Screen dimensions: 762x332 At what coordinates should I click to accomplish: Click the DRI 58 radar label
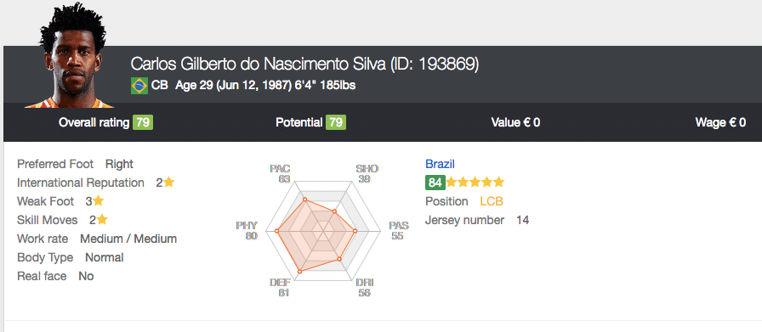coord(365,288)
